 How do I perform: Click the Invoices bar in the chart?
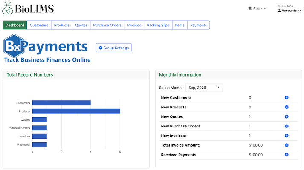(x=40, y=136)
